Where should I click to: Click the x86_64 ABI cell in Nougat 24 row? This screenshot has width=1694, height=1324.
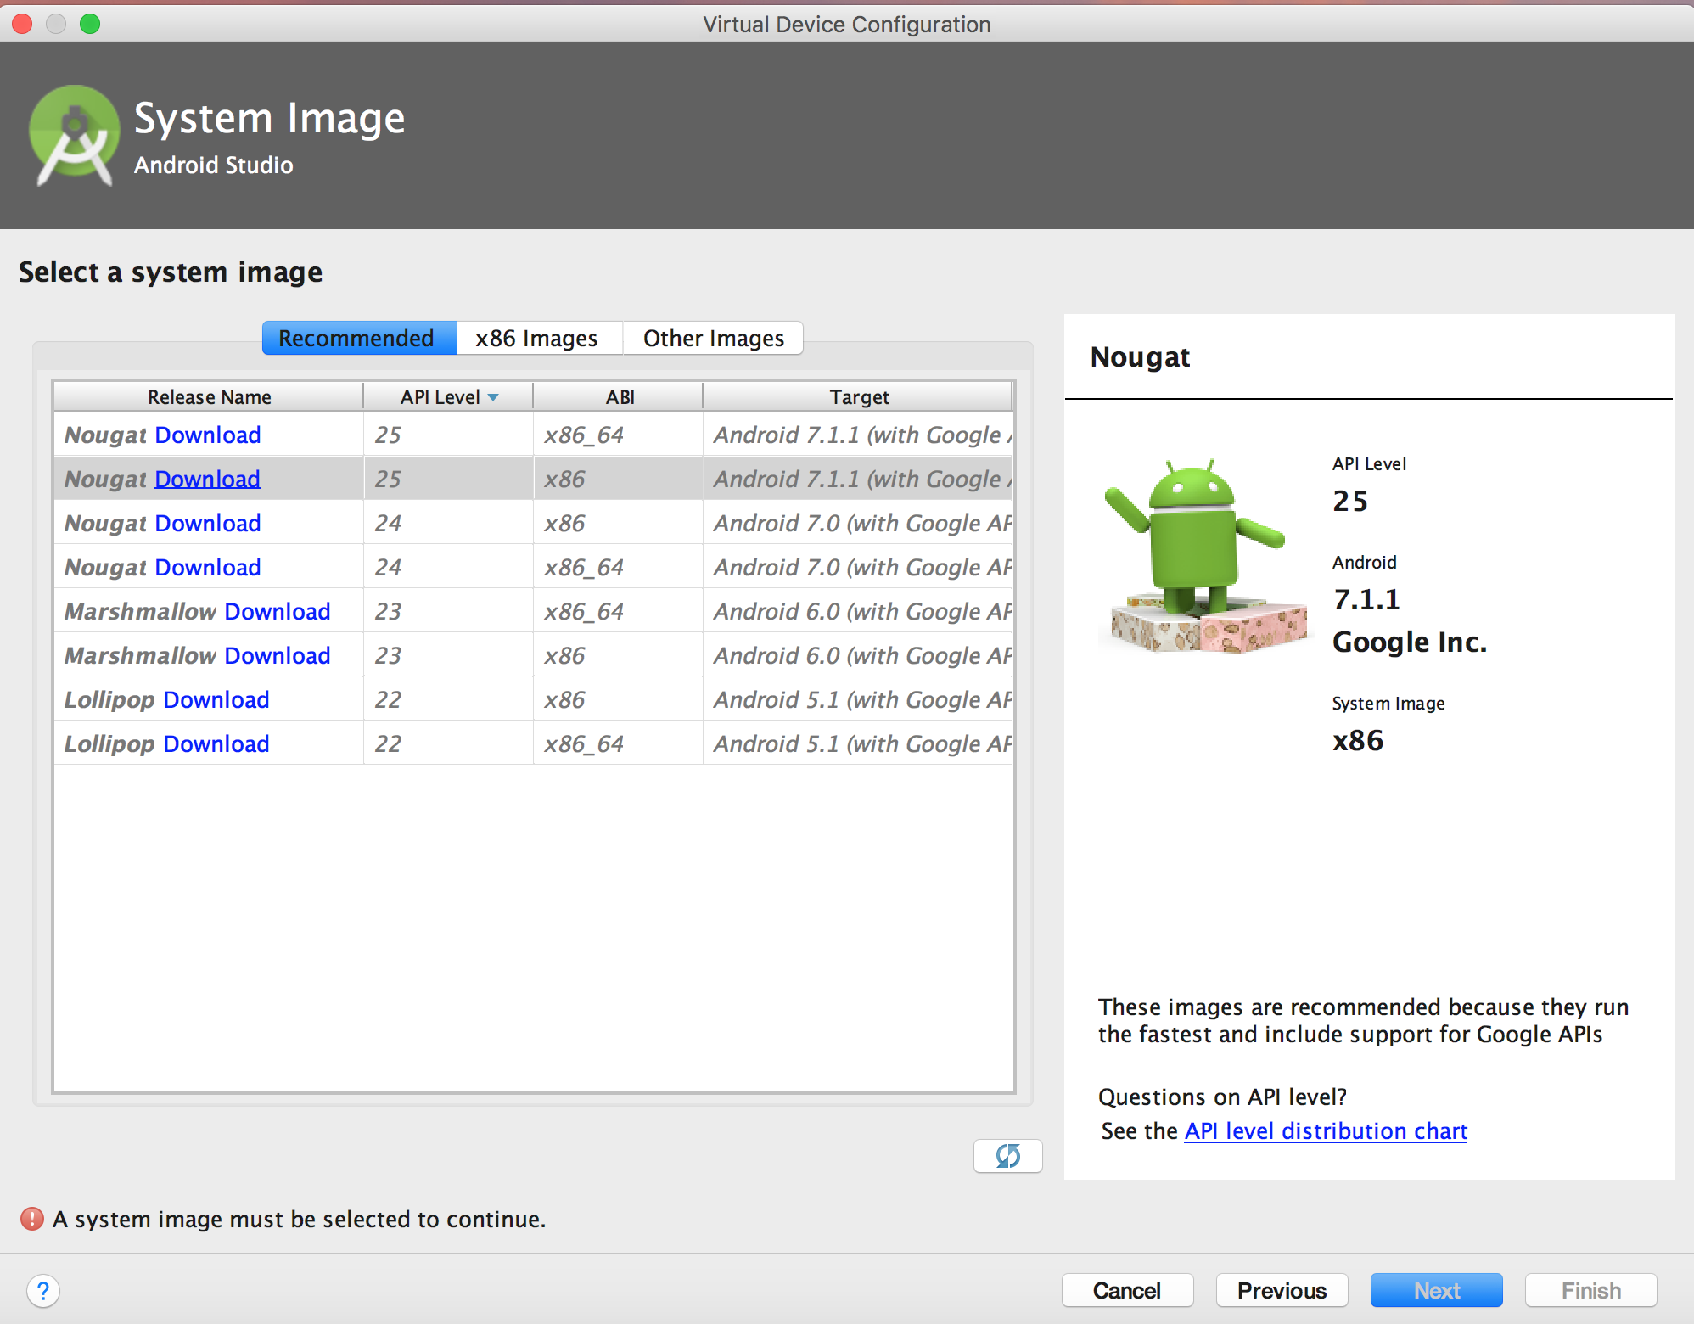point(618,567)
